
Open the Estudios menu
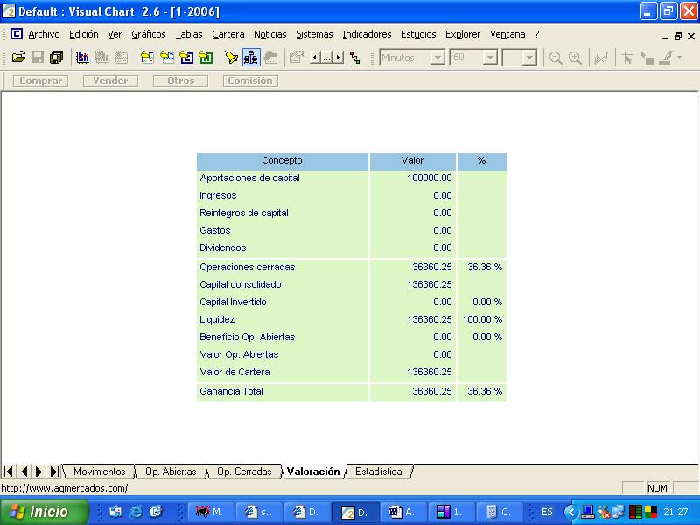pyautogui.click(x=418, y=34)
